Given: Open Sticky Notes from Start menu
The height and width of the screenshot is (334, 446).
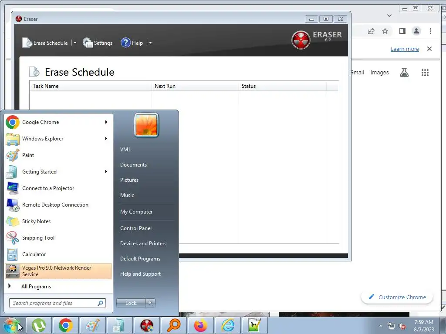Looking at the screenshot, I should (58, 221).
